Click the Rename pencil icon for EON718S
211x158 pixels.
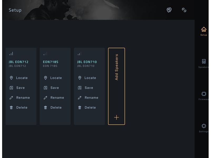coord(45,98)
